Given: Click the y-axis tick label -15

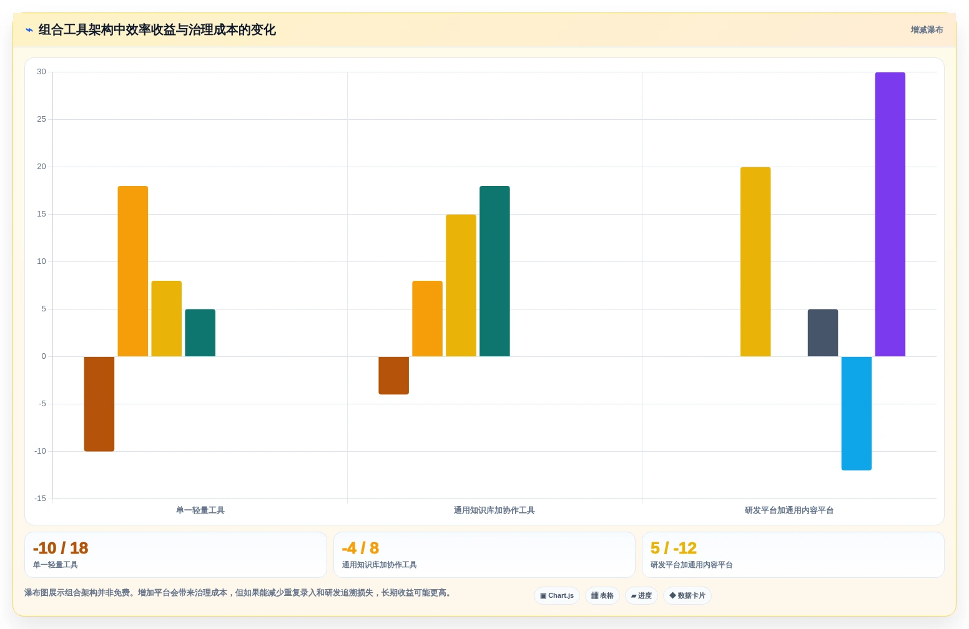Looking at the screenshot, I should tap(40, 499).
